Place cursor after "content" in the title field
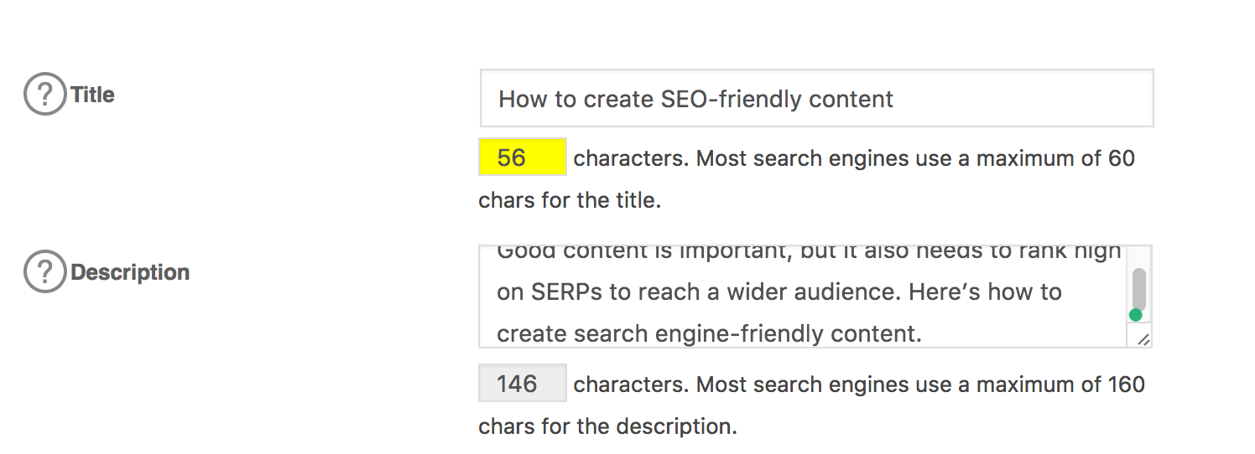The width and height of the screenshot is (1255, 454). 895,99
